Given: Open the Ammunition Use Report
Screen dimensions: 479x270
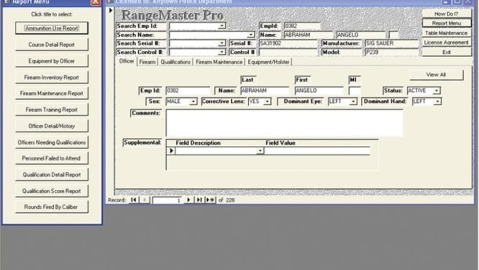Looking at the screenshot, I should click(x=51, y=28).
